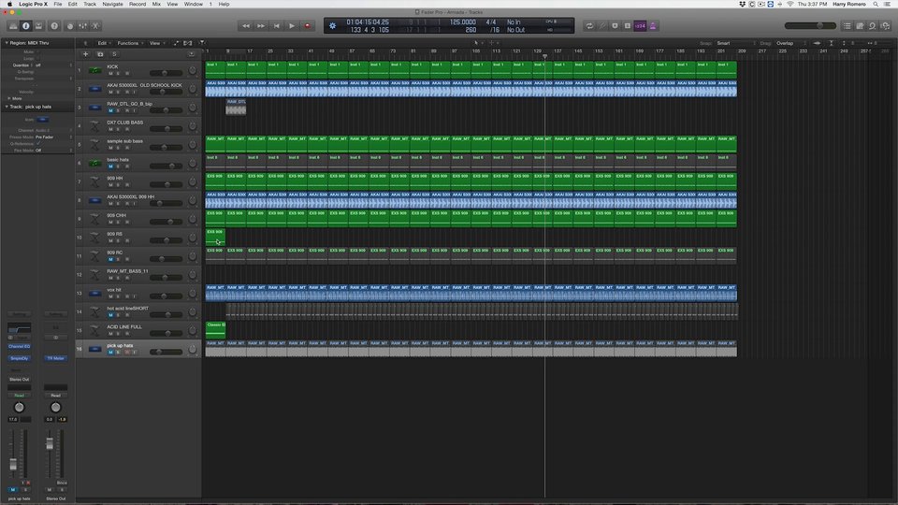This screenshot has width=898, height=505.
Task: Click the SimpleDly plugin slot
Action: pos(19,358)
